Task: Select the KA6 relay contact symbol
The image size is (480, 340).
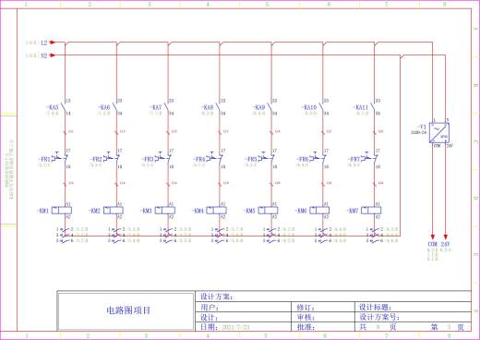Action: tap(115, 107)
